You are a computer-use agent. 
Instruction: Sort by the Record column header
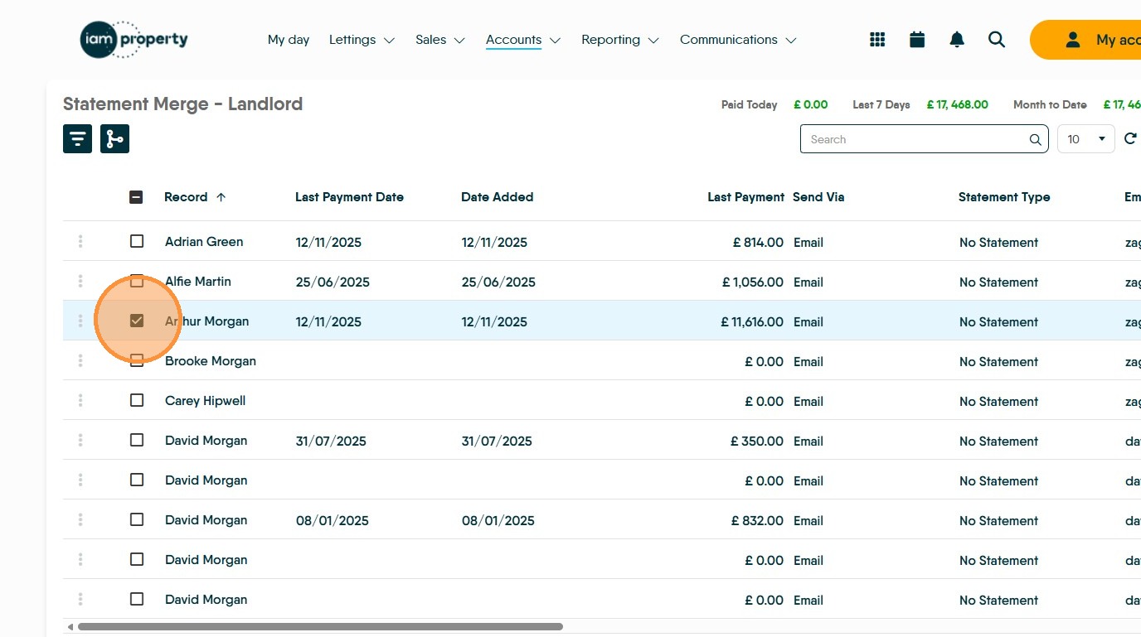pos(187,197)
